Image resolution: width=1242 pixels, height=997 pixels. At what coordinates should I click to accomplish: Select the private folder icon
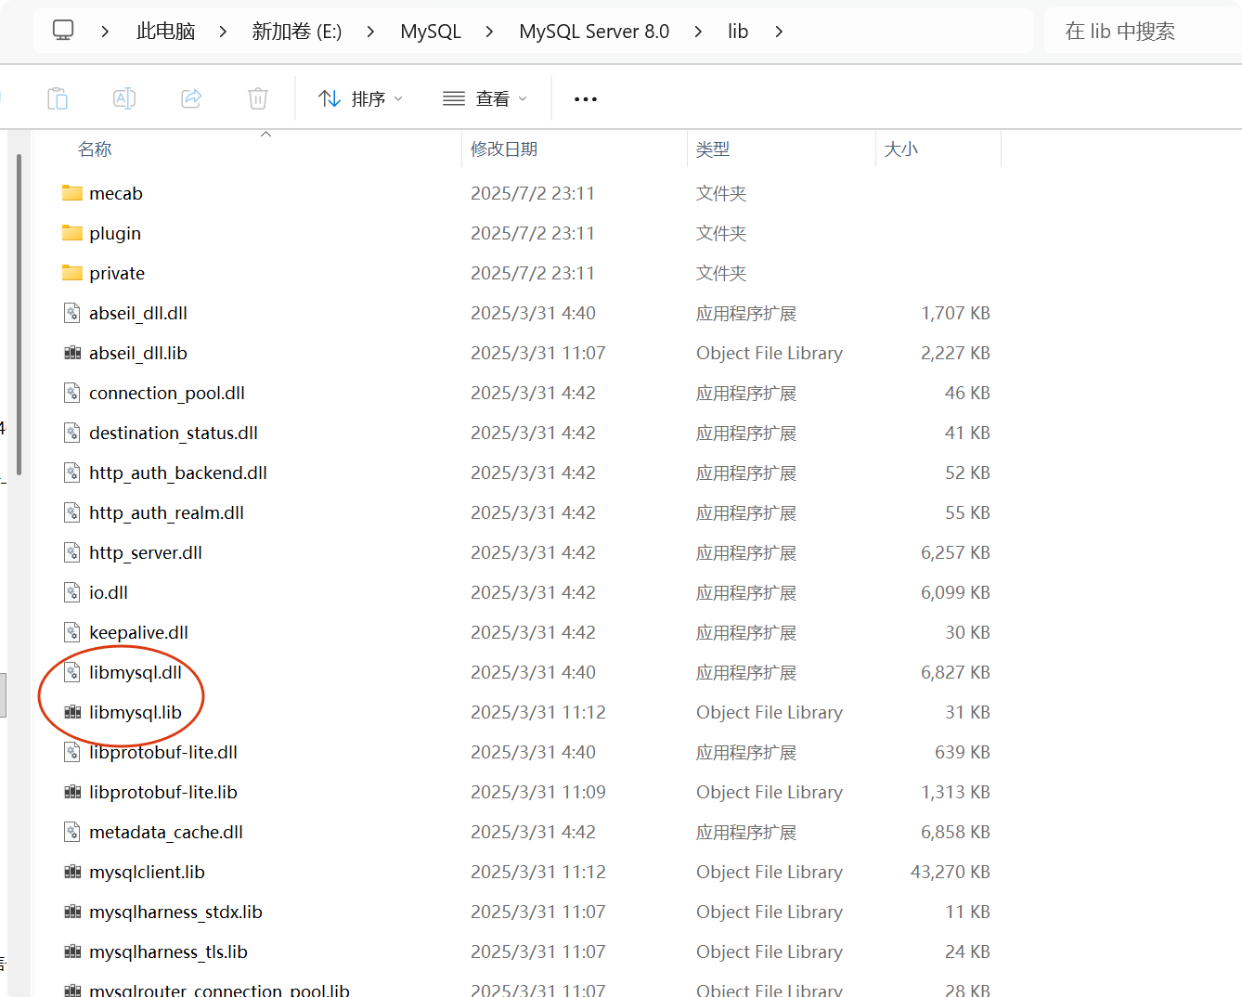coord(72,273)
